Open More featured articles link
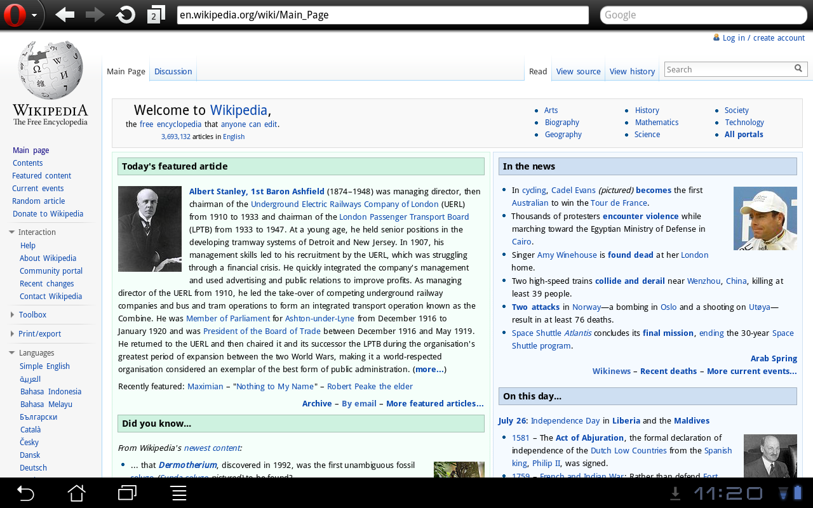 435,404
